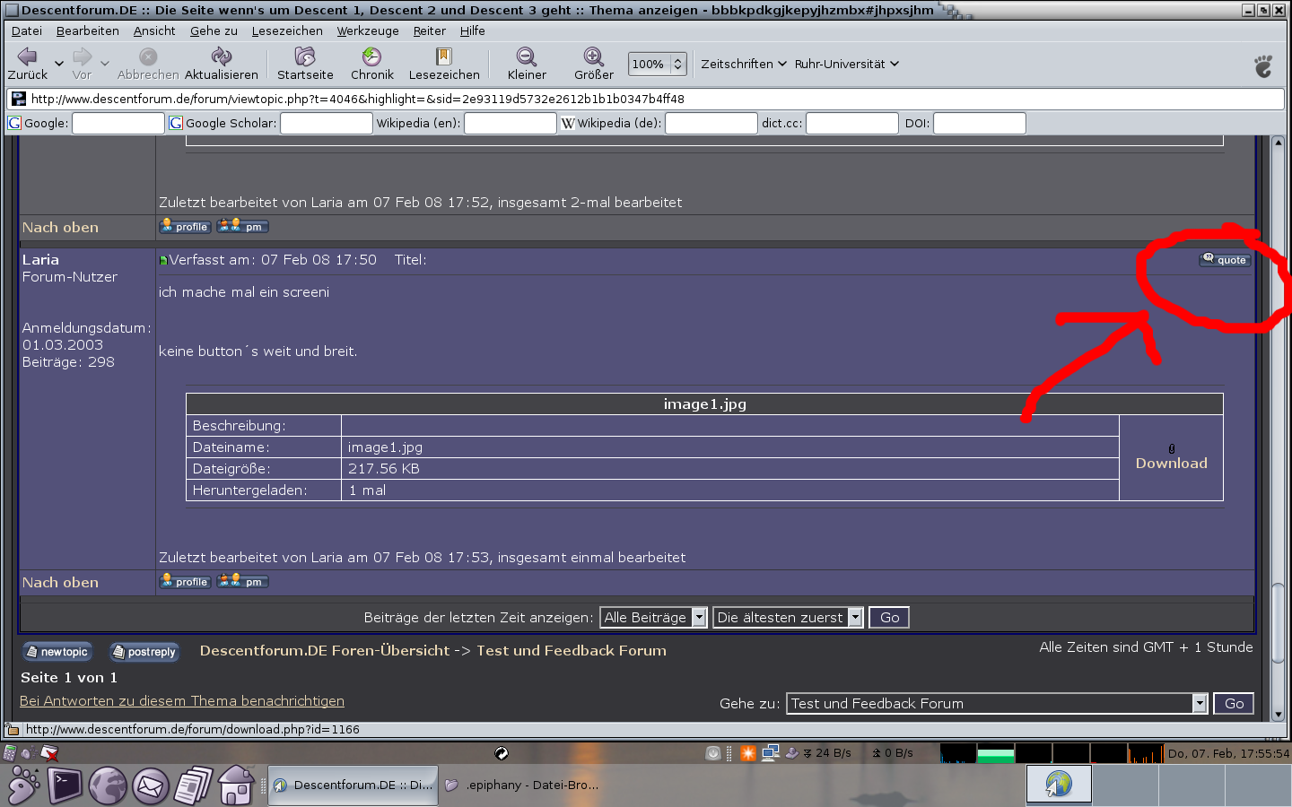
Task: Click into the Google search field
Action: point(118,124)
